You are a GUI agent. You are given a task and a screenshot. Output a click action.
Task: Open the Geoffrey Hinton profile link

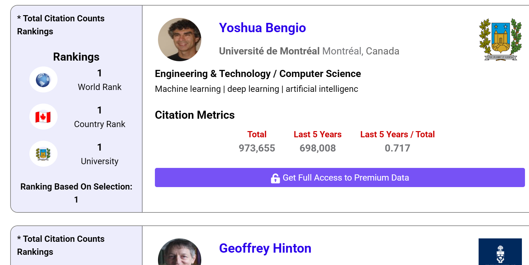[265, 248]
